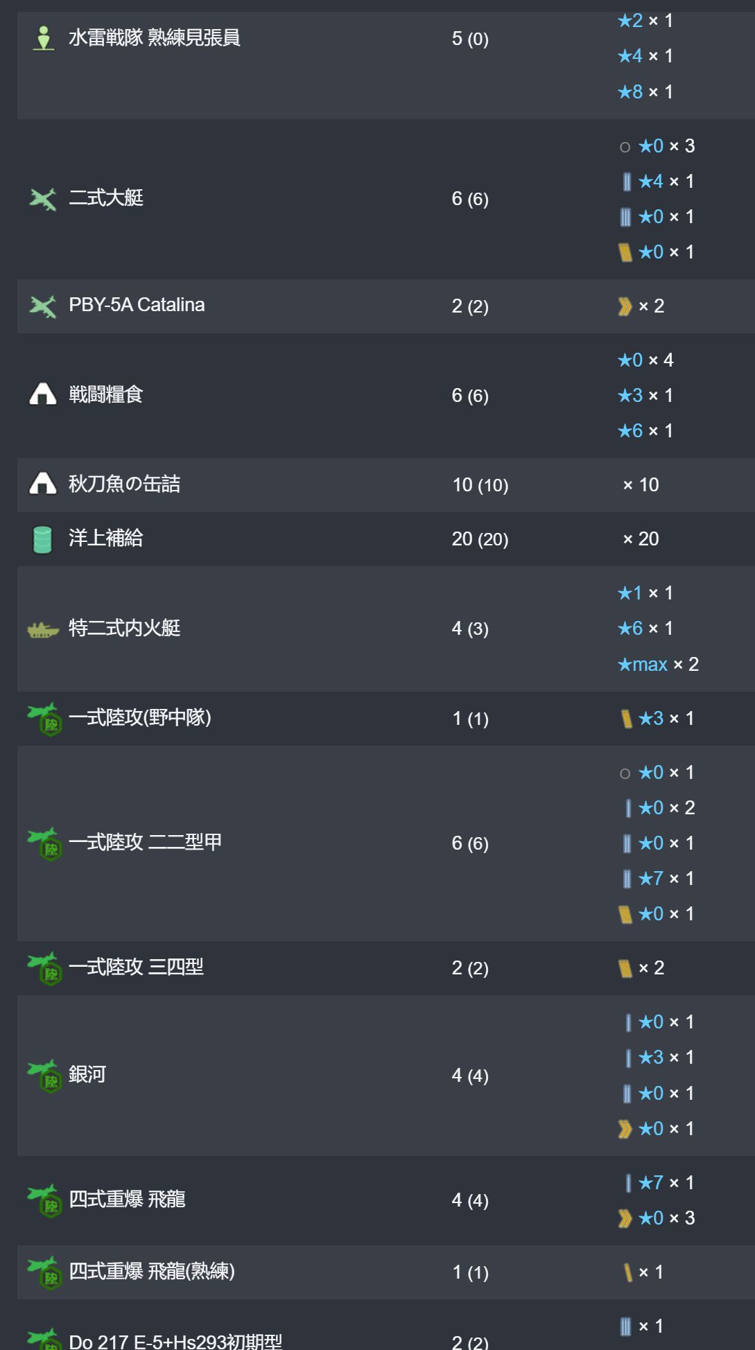This screenshot has width=755, height=1350.
Task: Click the 特二式内火艇 tank icon
Action: click(43, 629)
